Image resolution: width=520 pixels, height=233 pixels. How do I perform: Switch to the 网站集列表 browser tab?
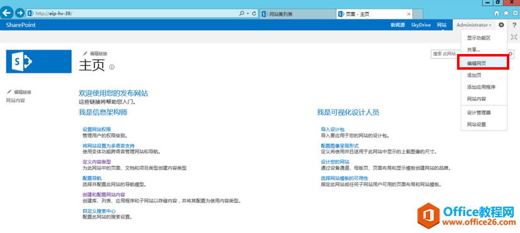pos(298,14)
